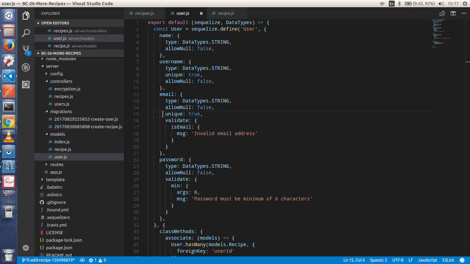470x264 pixels.
Task: Change the JavaScript language mode
Action: click(x=427, y=260)
